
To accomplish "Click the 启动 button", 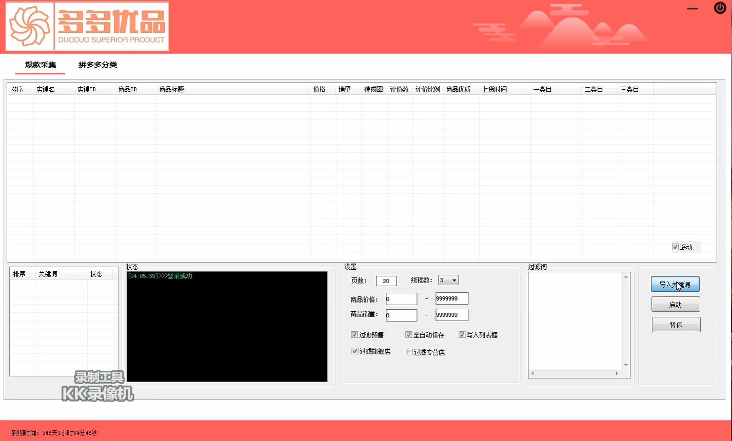I will coord(676,304).
